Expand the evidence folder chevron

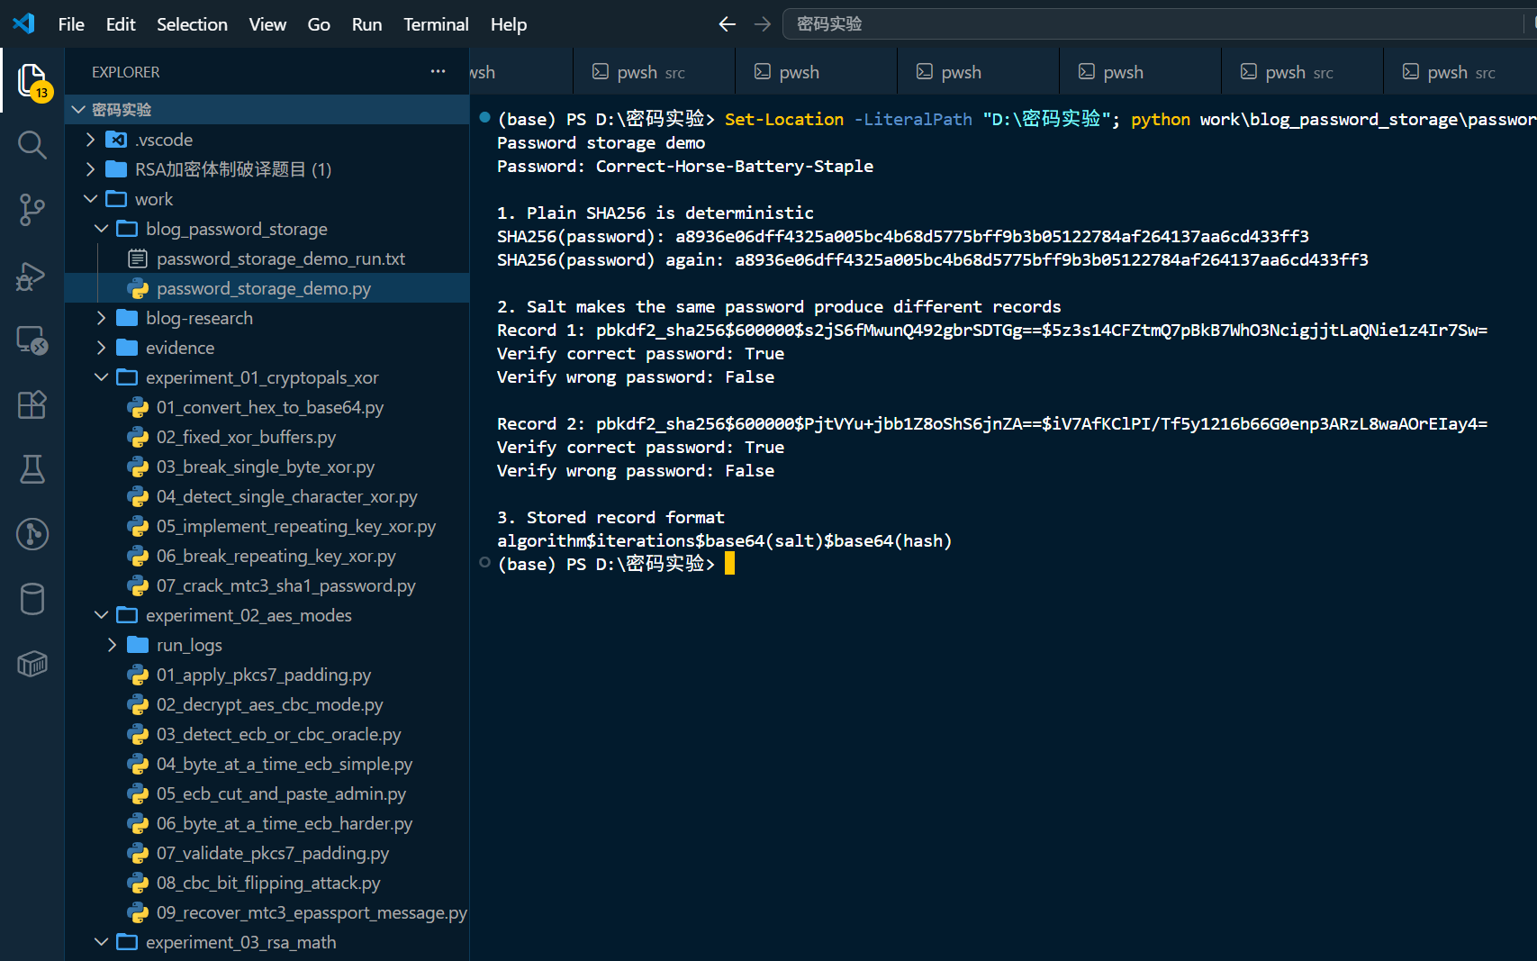click(101, 348)
